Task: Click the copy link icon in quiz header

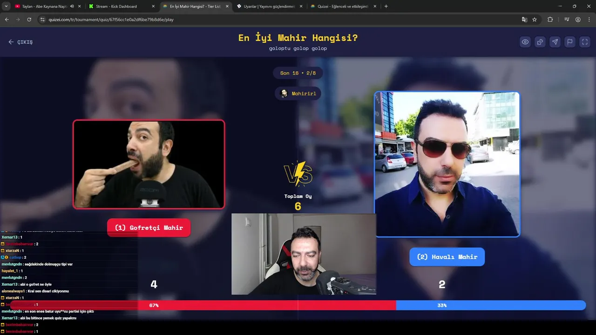Action: pos(540,42)
